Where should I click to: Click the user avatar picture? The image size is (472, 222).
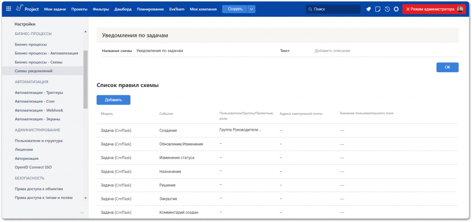[x=460, y=9]
